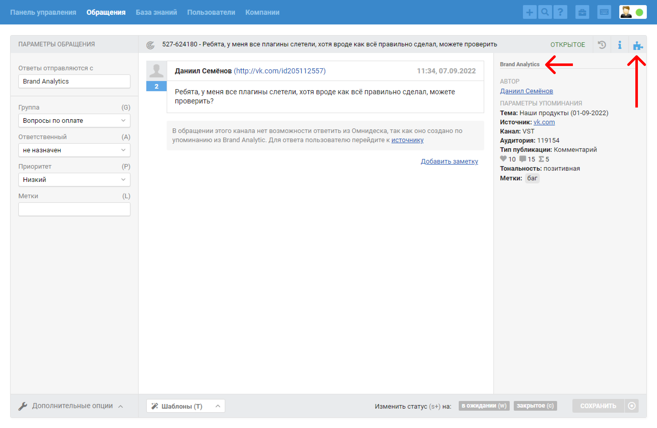
Task: Expand the Группа dropdown Вопросы по оплате
Action: tap(74, 121)
